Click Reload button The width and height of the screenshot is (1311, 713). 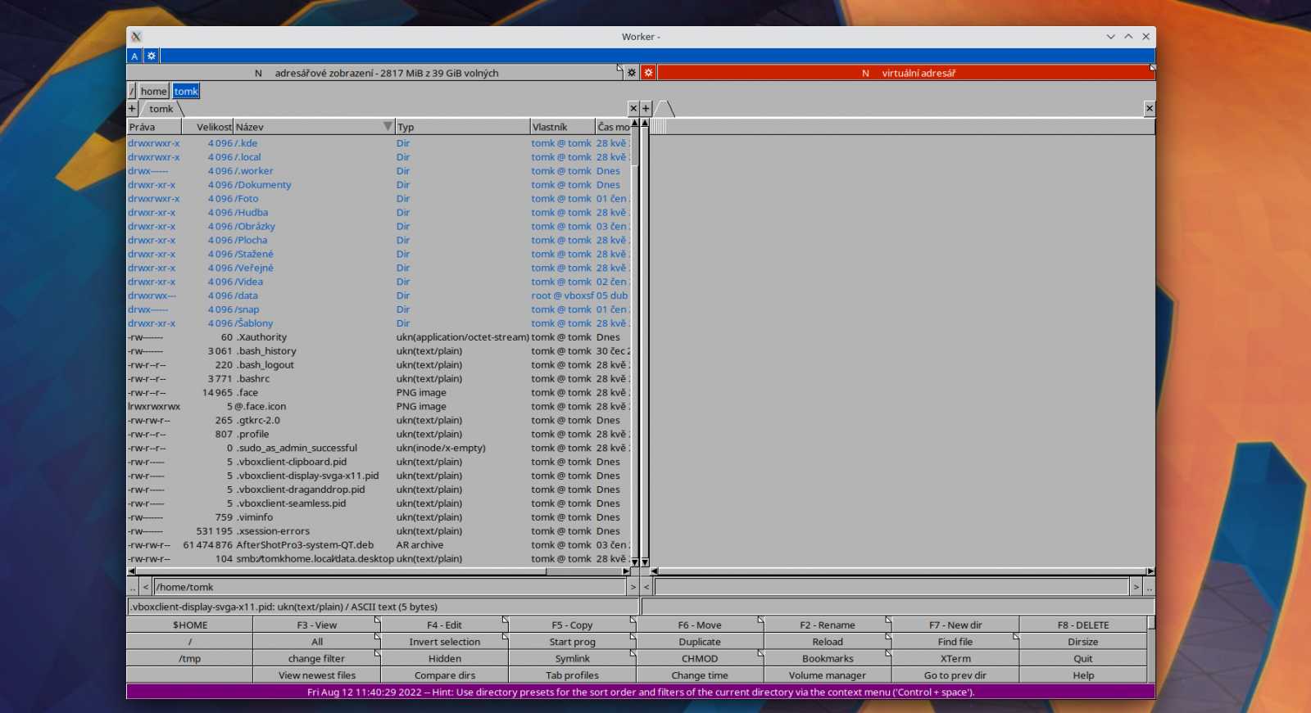pyautogui.click(x=828, y=642)
